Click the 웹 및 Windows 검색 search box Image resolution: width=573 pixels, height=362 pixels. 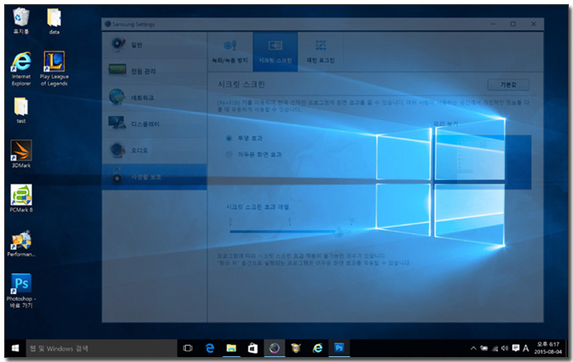[102, 348]
